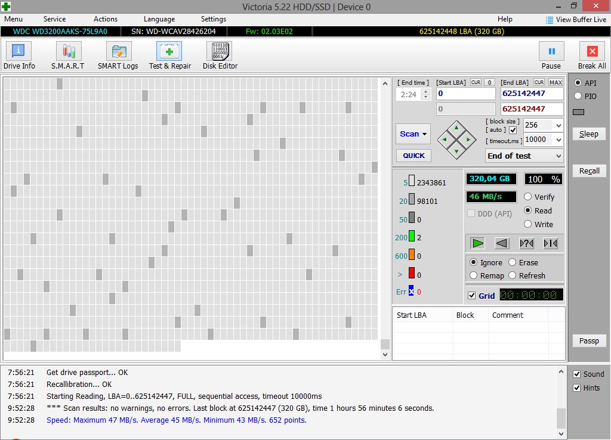This screenshot has height=440, width=611.
Task: Set End LBA to MAX
Action: point(556,82)
